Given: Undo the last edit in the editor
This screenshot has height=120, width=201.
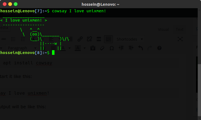Looking at the screenshot, I should coord(140,48).
